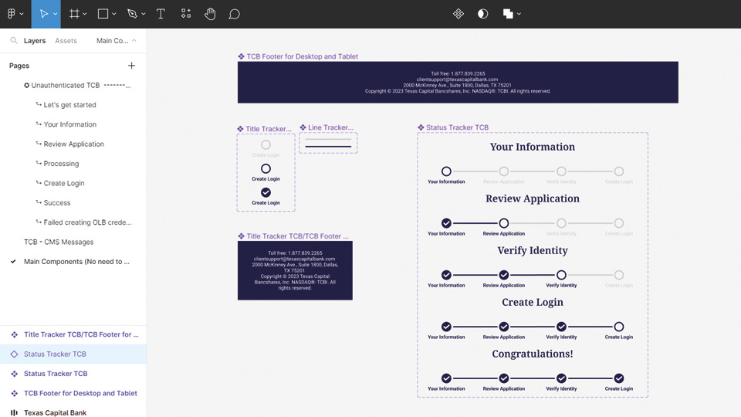Open the shape tools dropdown arrow

click(x=114, y=14)
